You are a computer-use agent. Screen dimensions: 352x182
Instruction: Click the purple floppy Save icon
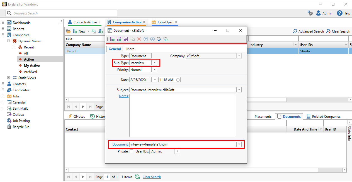click(x=126, y=39)
